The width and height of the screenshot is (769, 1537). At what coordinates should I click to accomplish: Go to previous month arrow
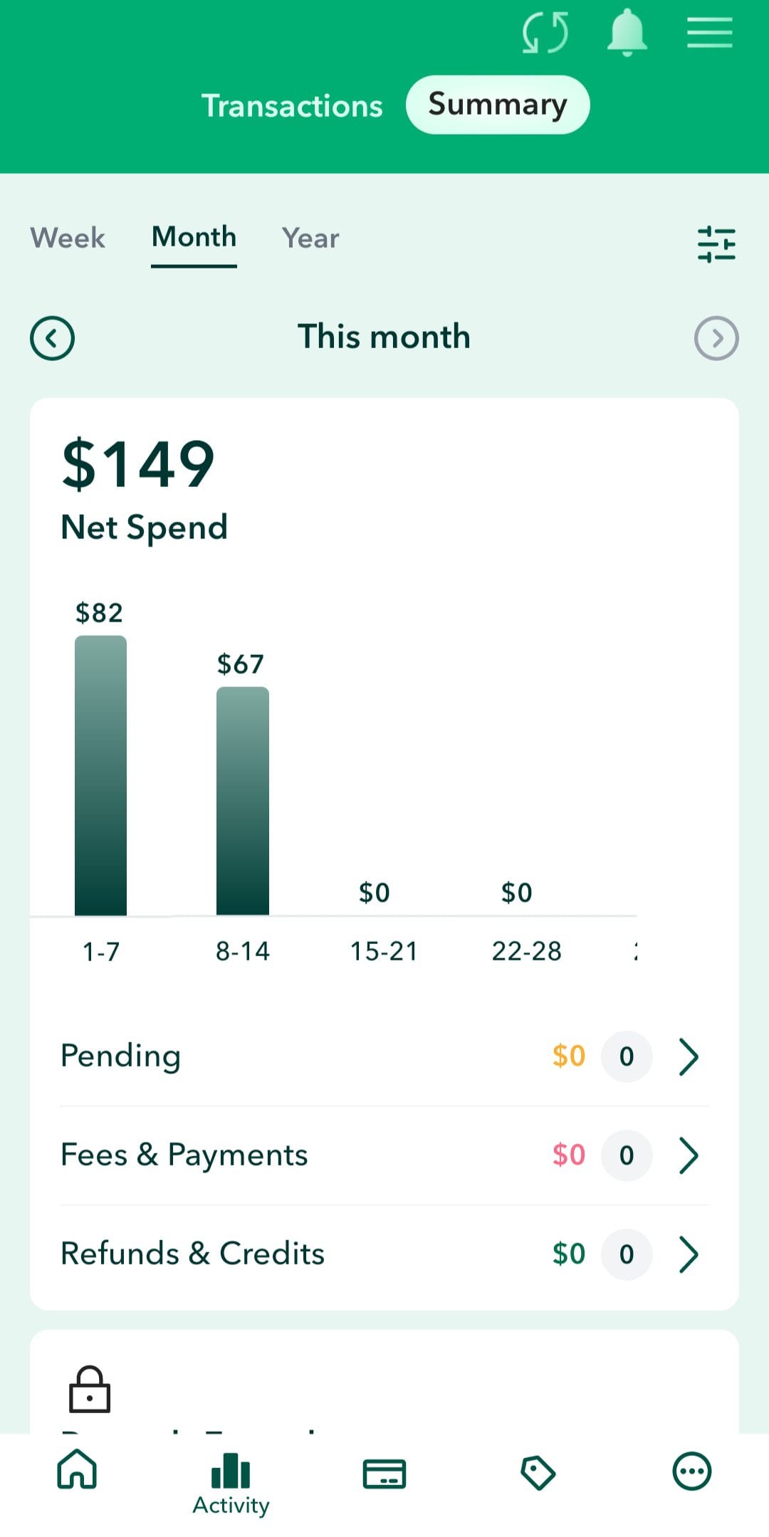(52, 338)
